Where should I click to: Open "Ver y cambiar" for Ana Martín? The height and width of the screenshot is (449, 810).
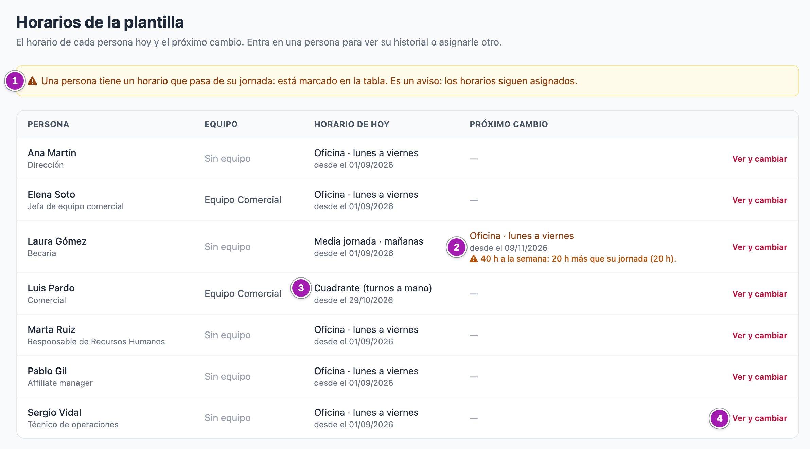759,159
